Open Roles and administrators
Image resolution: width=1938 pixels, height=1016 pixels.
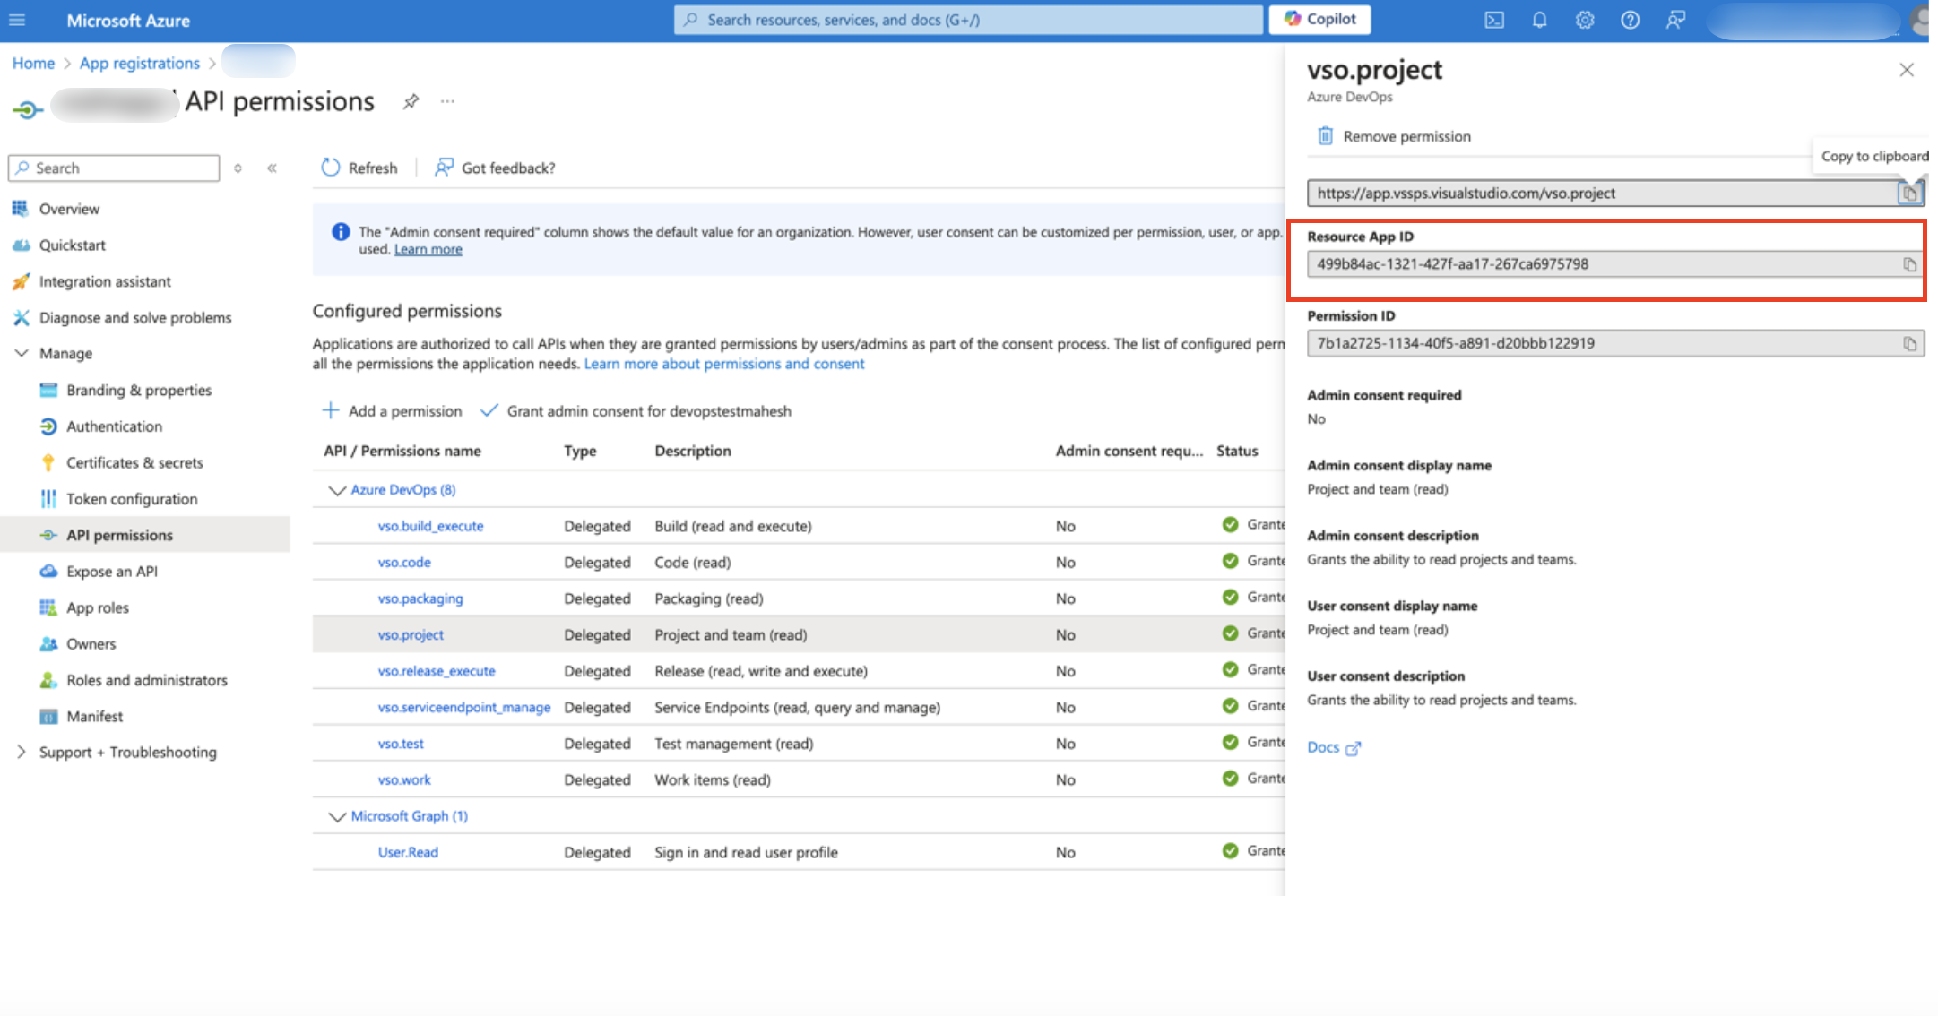(x=146, y=680)
